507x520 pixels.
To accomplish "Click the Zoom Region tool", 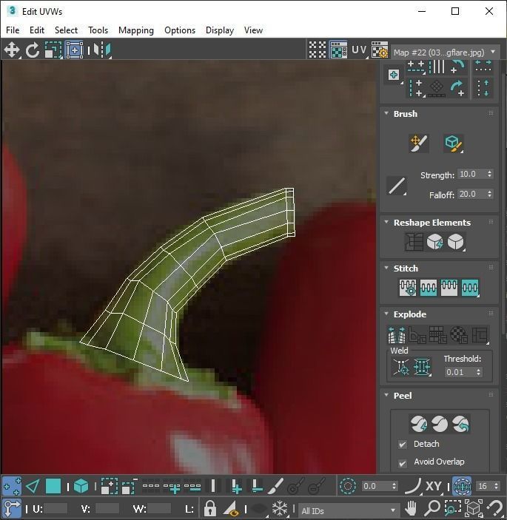I will point(452,507).
